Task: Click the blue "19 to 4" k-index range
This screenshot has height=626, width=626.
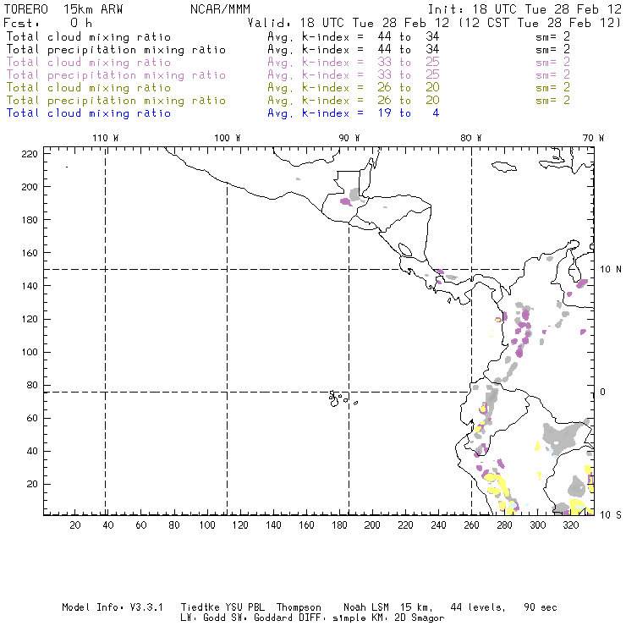Action: click(x=409, y=113)
